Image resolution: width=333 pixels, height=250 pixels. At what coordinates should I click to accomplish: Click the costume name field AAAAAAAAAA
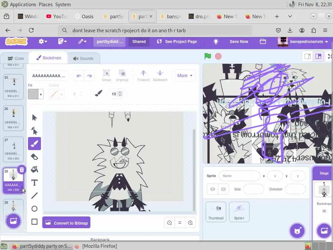point(49,76)
